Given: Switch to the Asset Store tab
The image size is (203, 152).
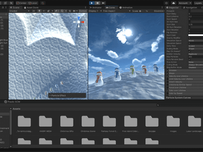Looking at the screenshot, I should pyautogui.click(x=31, y=8).
